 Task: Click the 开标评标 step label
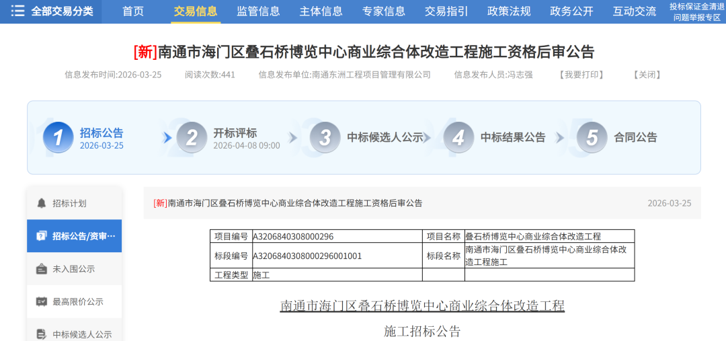point(235,133)
